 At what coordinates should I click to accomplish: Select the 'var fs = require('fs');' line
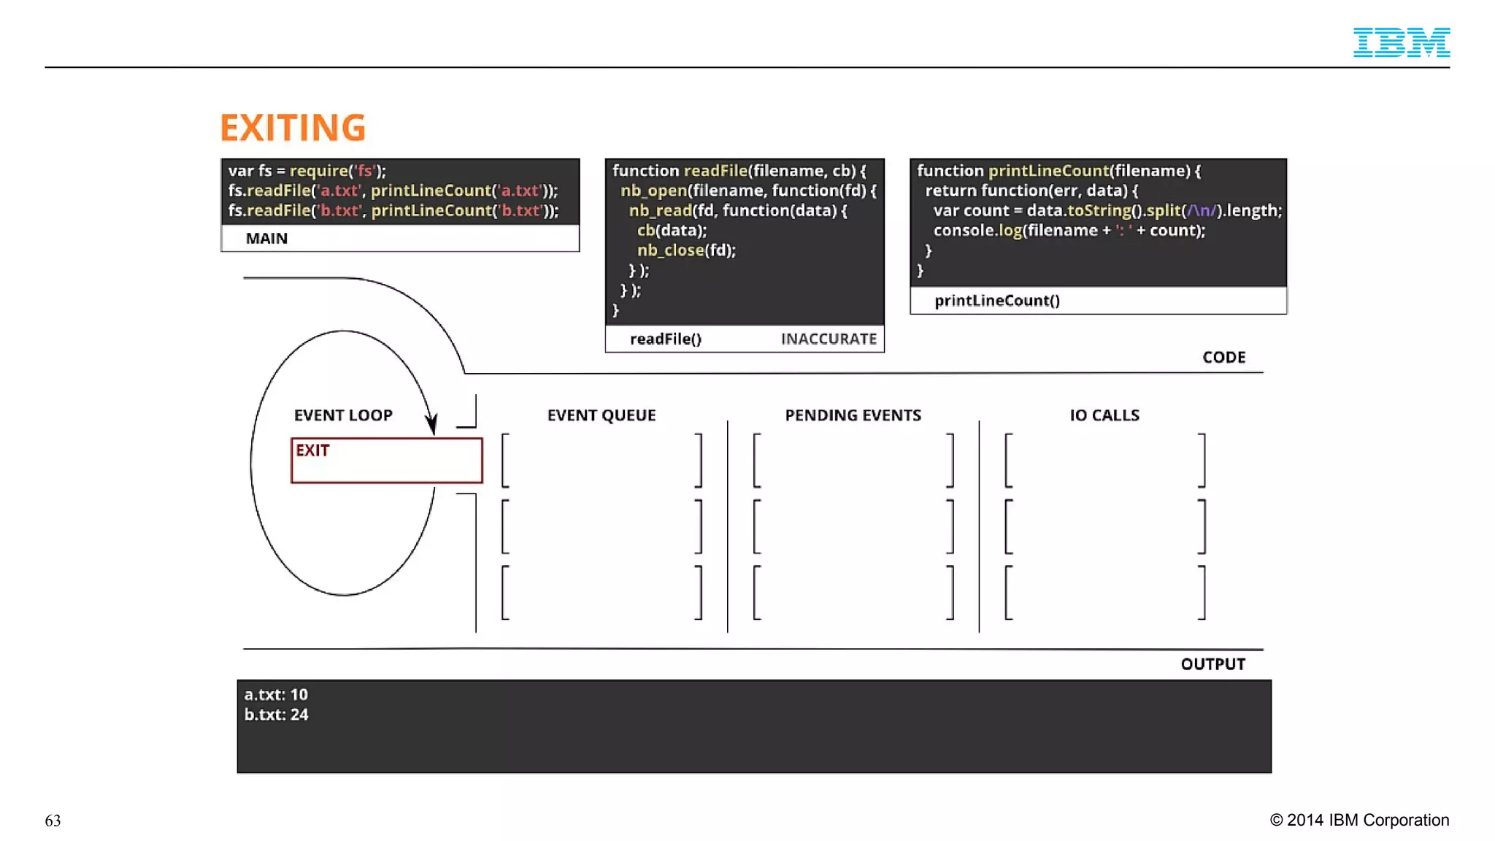[x=307, y=170]
